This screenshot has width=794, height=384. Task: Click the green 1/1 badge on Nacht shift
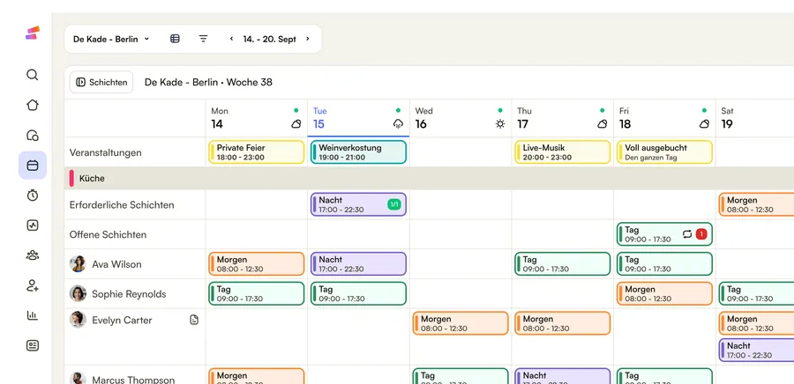pyautogui.click(x=394, y=204)
